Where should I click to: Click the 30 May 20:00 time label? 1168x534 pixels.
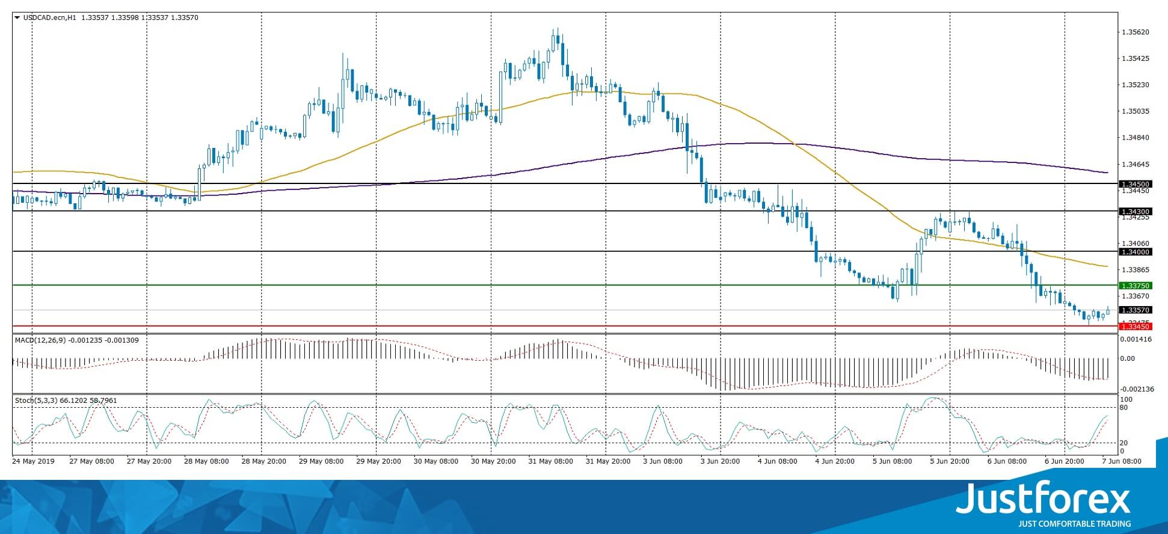(x=493, y=461)
